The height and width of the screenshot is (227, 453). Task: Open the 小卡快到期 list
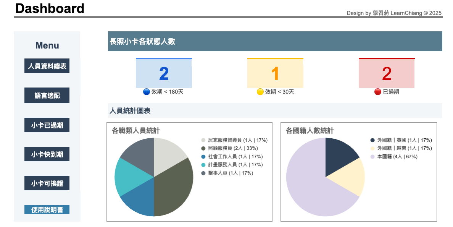tap(47, 154)
